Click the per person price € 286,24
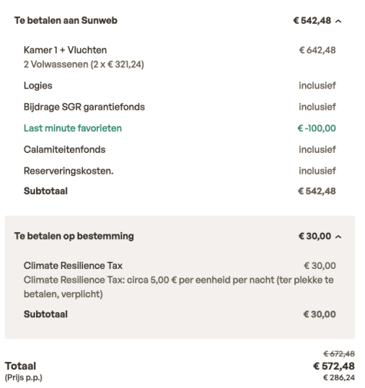 339,377
